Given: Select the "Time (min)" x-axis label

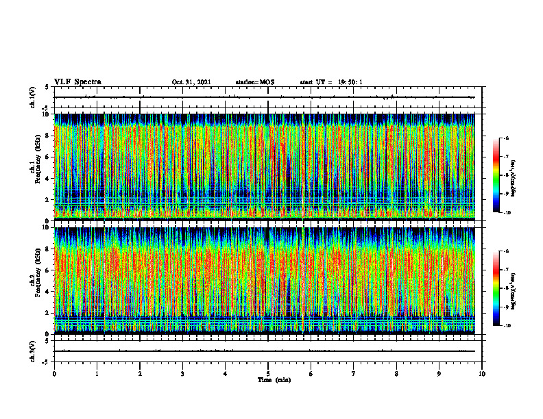Looking at the screenshot, I should [x=274, y=380].
